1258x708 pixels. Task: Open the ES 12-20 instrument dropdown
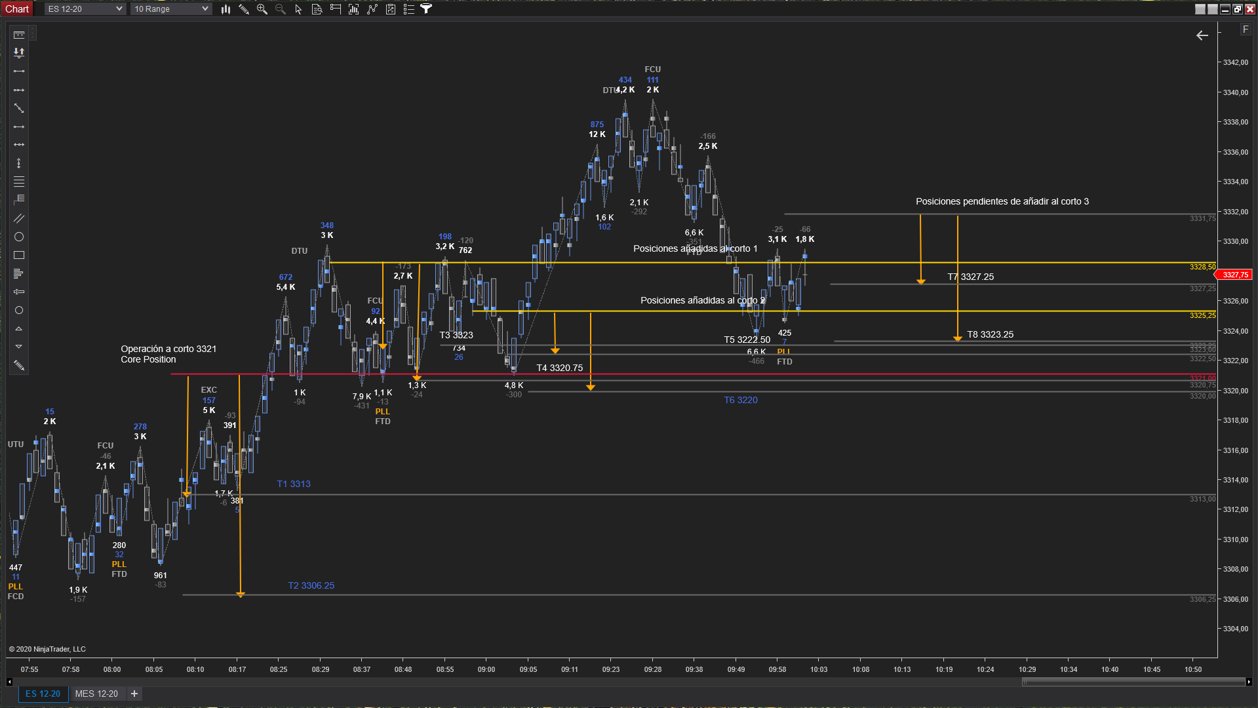(85, 9)
